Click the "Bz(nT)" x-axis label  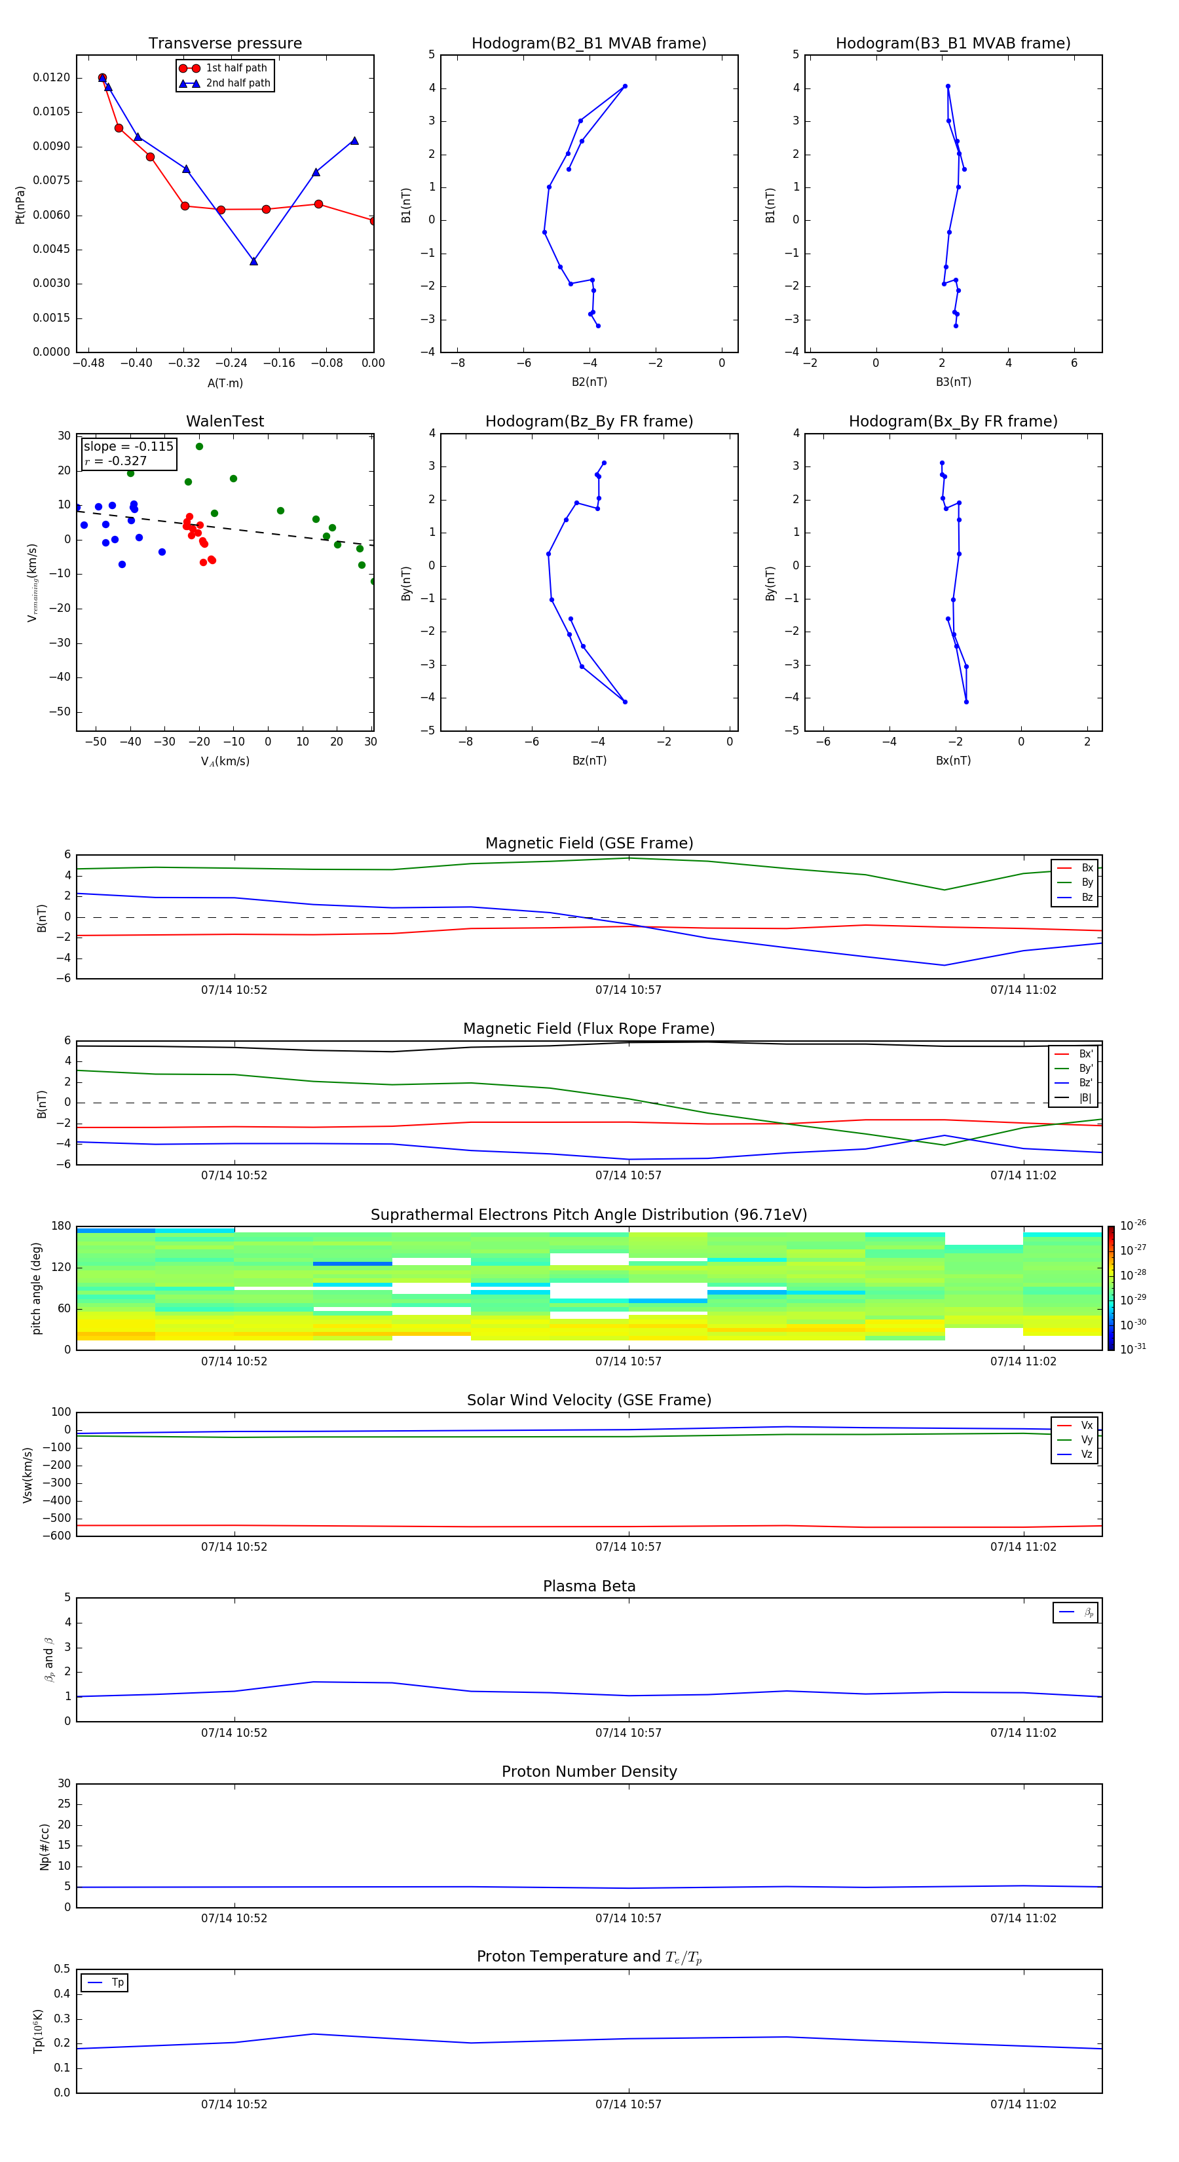(589, 761)
